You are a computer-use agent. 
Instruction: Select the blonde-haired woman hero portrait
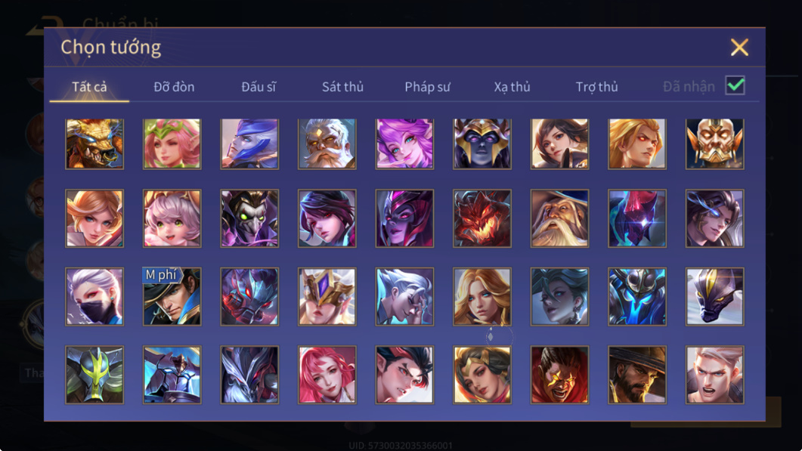482,297
